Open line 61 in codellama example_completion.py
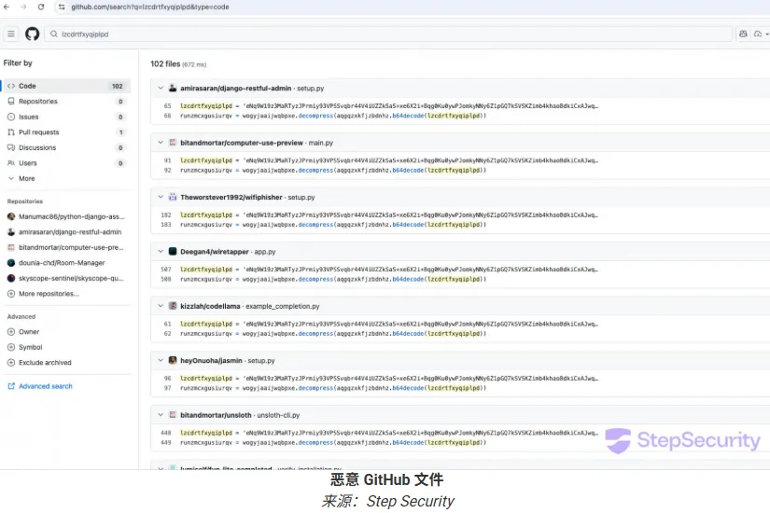Image resolution: width=770 pixels, height=513 pixels. (x=167, y=324)
